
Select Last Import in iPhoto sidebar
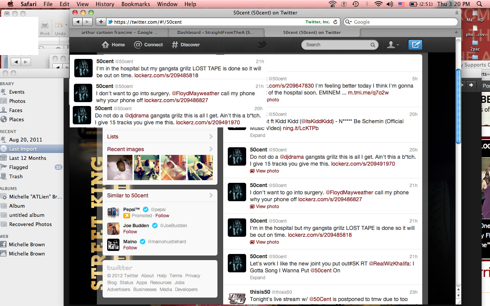[23, 149]
